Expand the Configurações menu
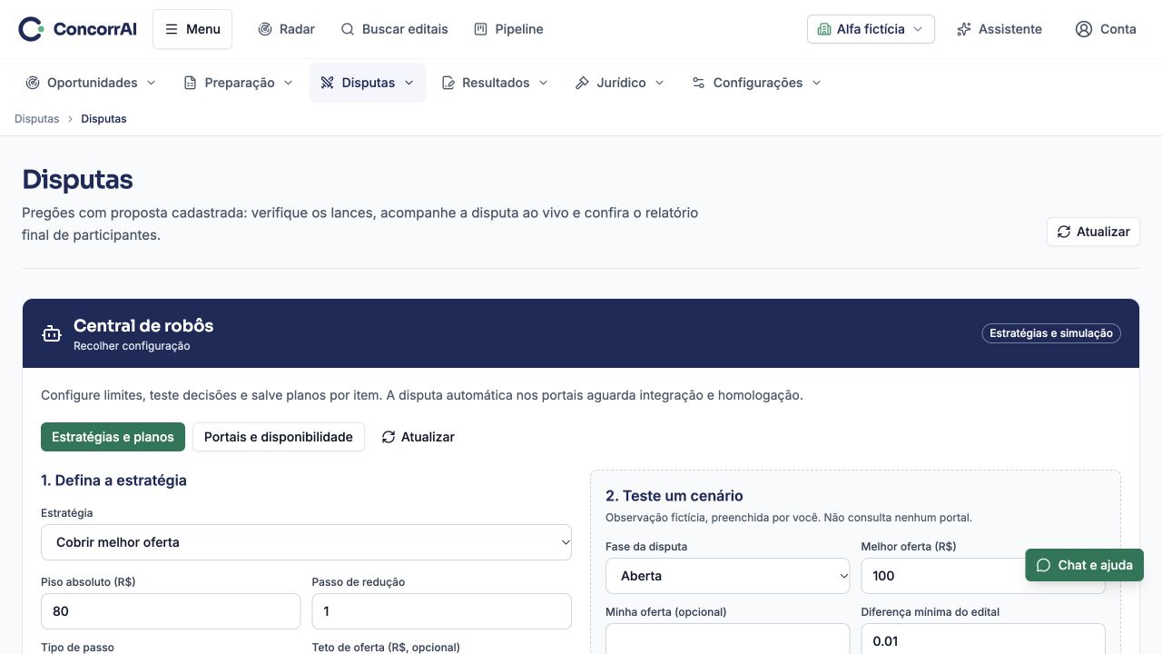The width and height of the screenshot is (1162, 654). [x=756, y=83]
